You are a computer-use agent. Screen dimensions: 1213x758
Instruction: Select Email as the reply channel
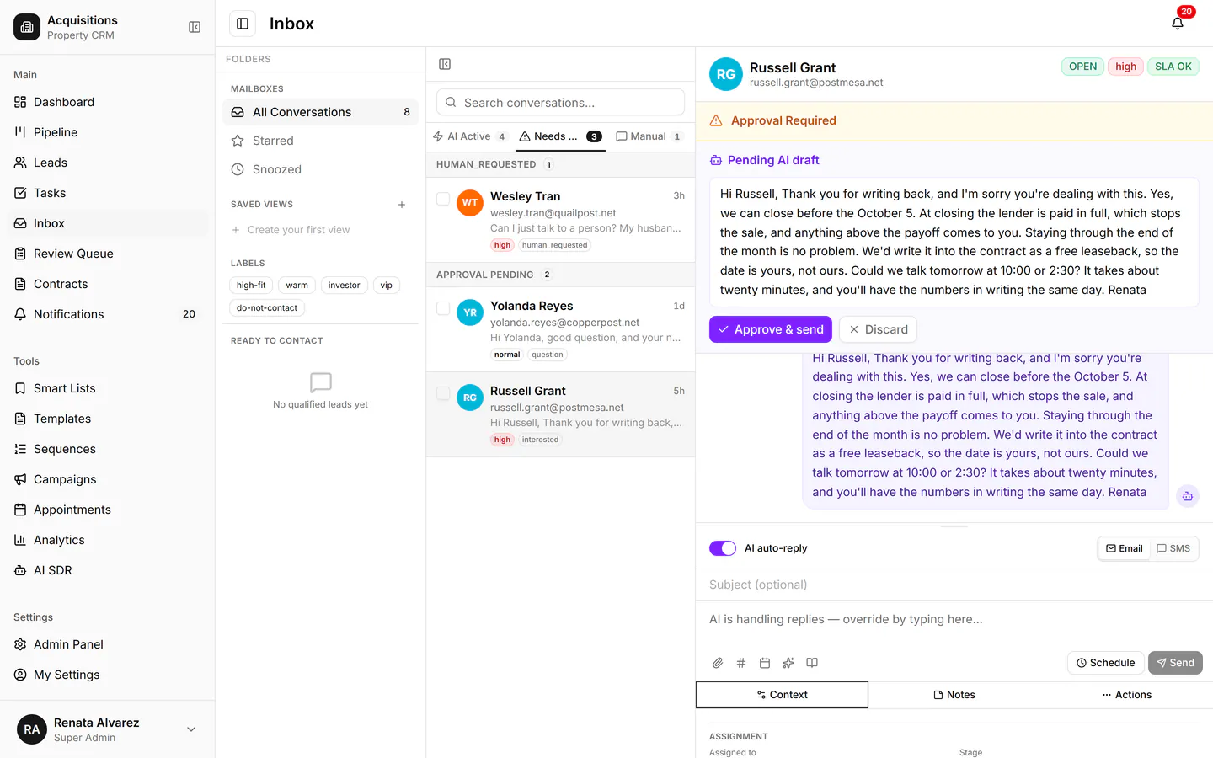coord(1125,548)
